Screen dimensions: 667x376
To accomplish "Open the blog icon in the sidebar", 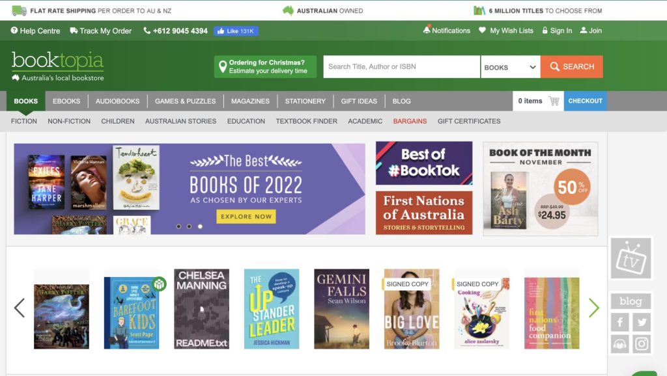I will pos(630,301).
